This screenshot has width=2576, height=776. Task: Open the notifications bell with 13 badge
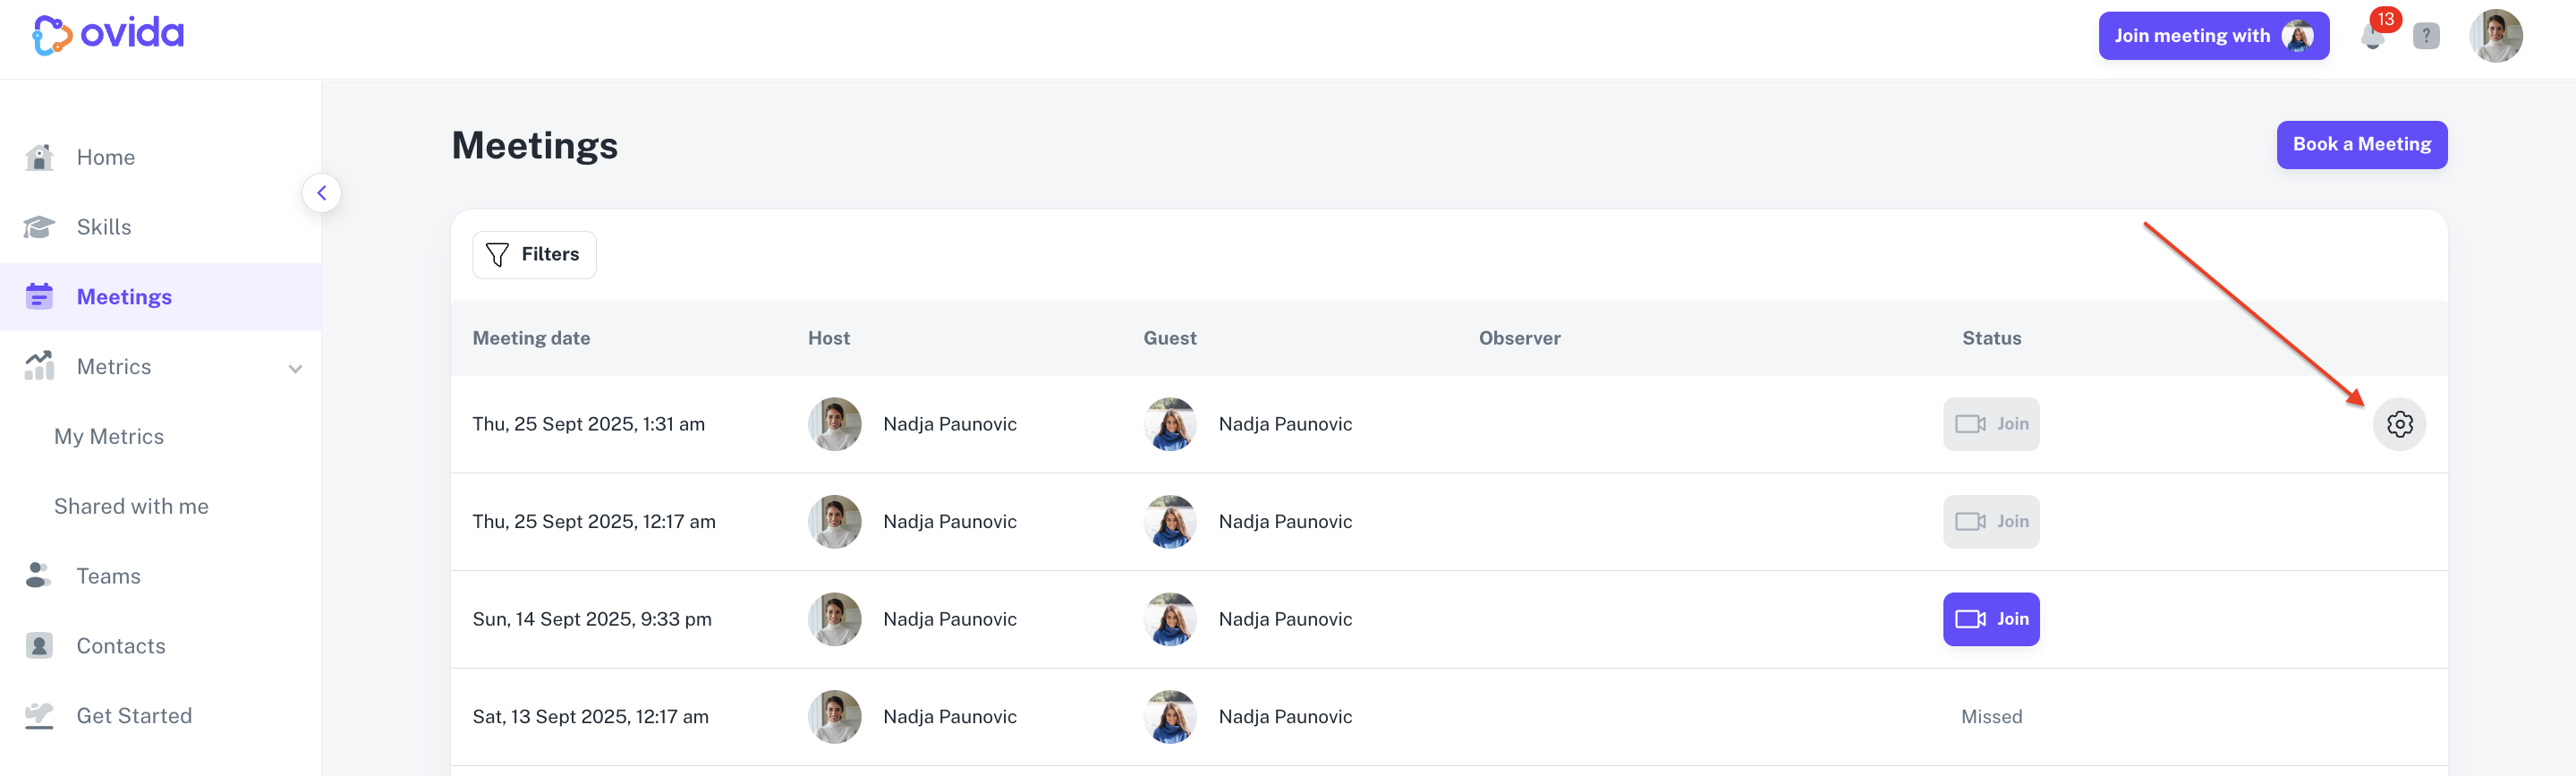(x=2374, y=35)
